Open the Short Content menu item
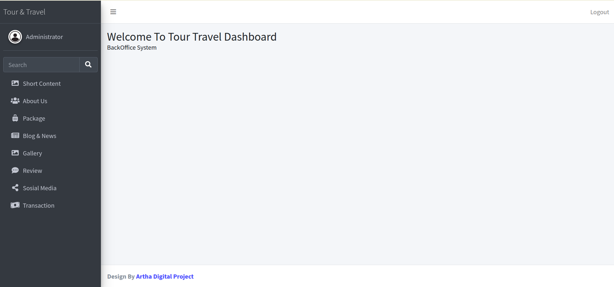 pyautogui.click(x=42, y=84)
